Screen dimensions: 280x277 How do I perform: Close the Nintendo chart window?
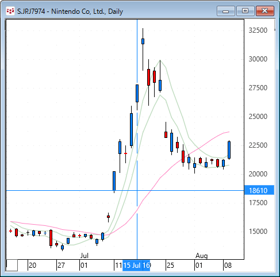pyautogui.click(x=265, y=11)
